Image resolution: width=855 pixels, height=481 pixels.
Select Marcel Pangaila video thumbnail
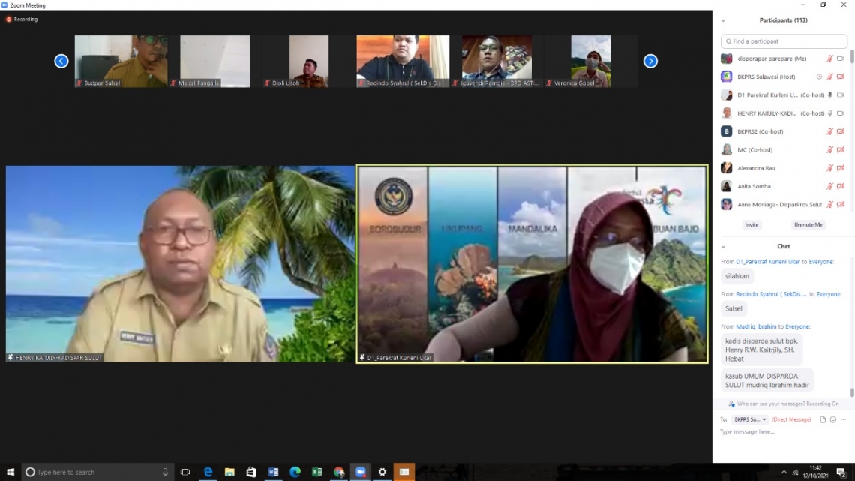coord(214,61)
